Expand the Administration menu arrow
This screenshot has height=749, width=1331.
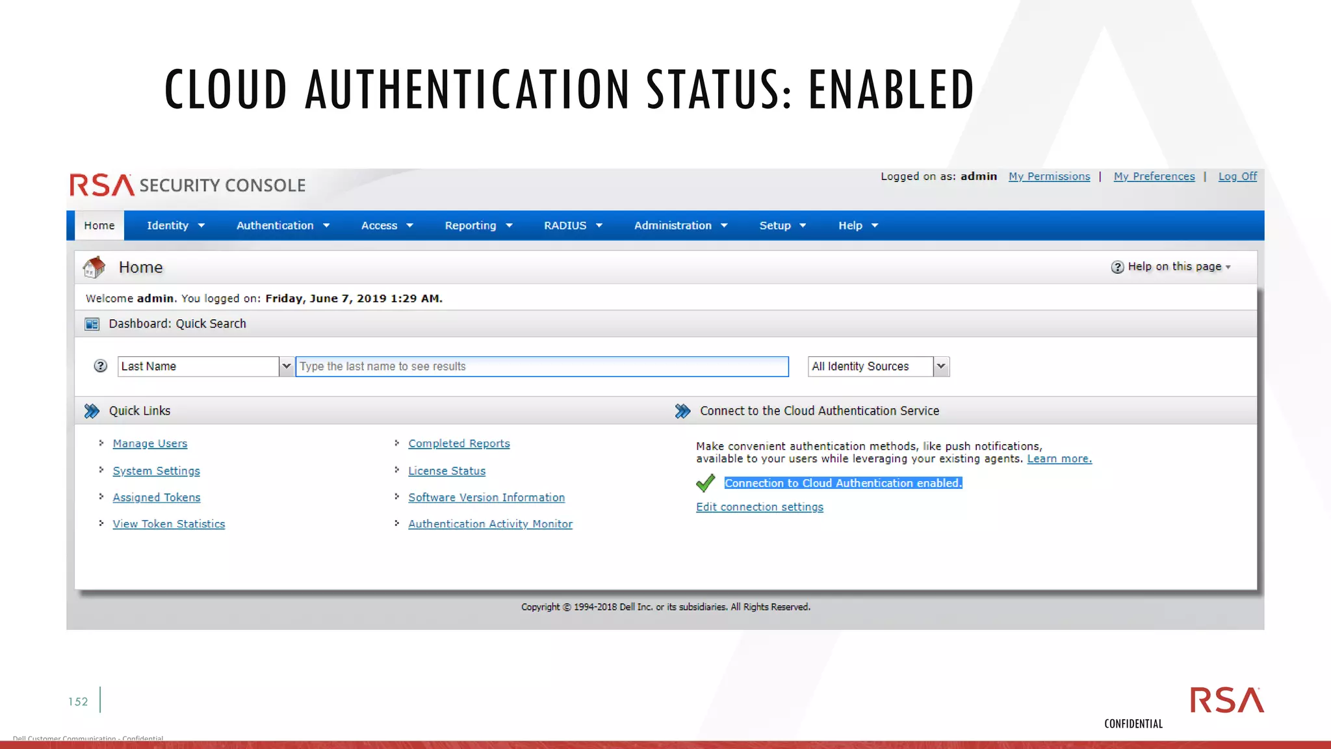(x=724, y=226)
